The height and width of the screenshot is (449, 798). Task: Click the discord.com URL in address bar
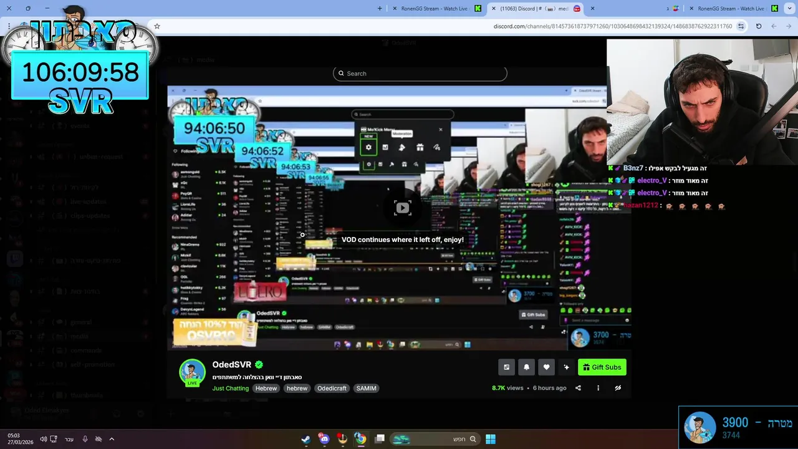[x=612, y=26]
